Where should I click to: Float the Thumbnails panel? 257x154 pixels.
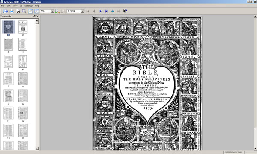pos(34,16)
